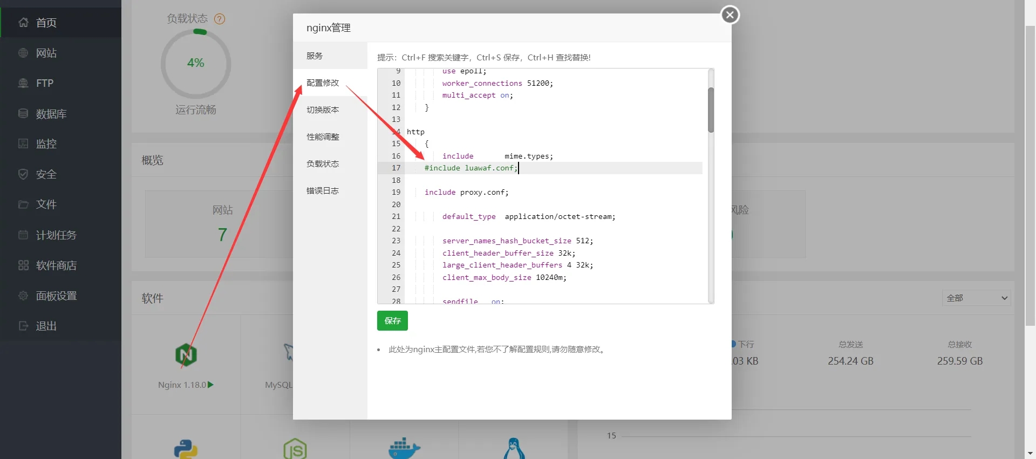Click the config editor vertical scrollbar thumb

(x=711, y=110)
